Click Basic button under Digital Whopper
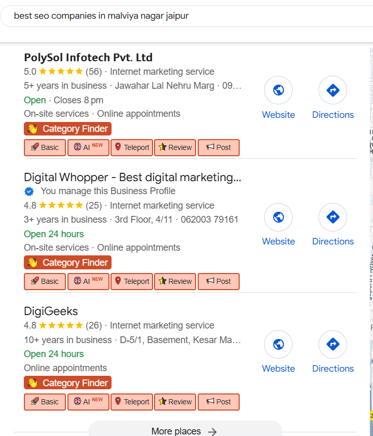 click(45, 281)
